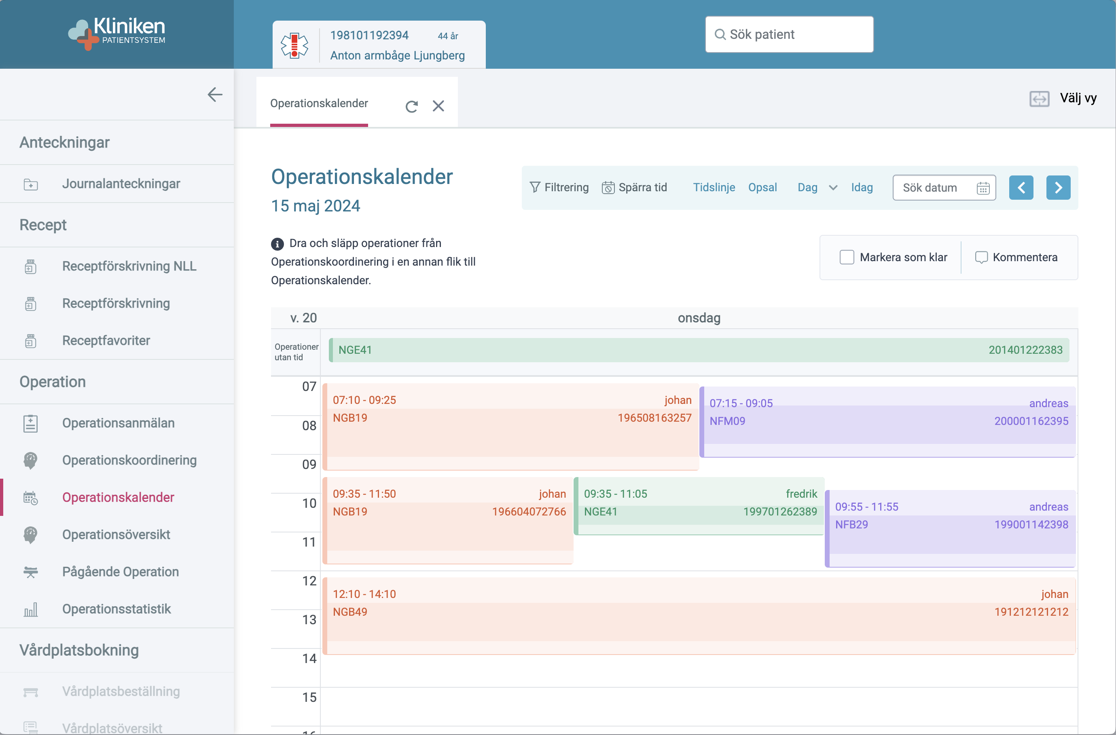Open the patient medical alert icon

(x=294, y=45)
